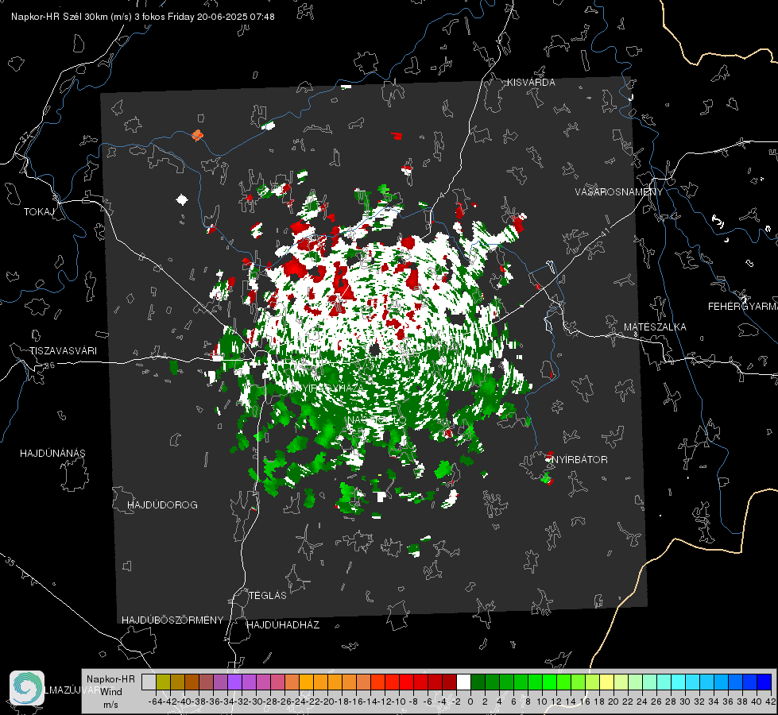Click the Wind label in the legend
This screenshot has height=715, width=778.
click(111, 692)
